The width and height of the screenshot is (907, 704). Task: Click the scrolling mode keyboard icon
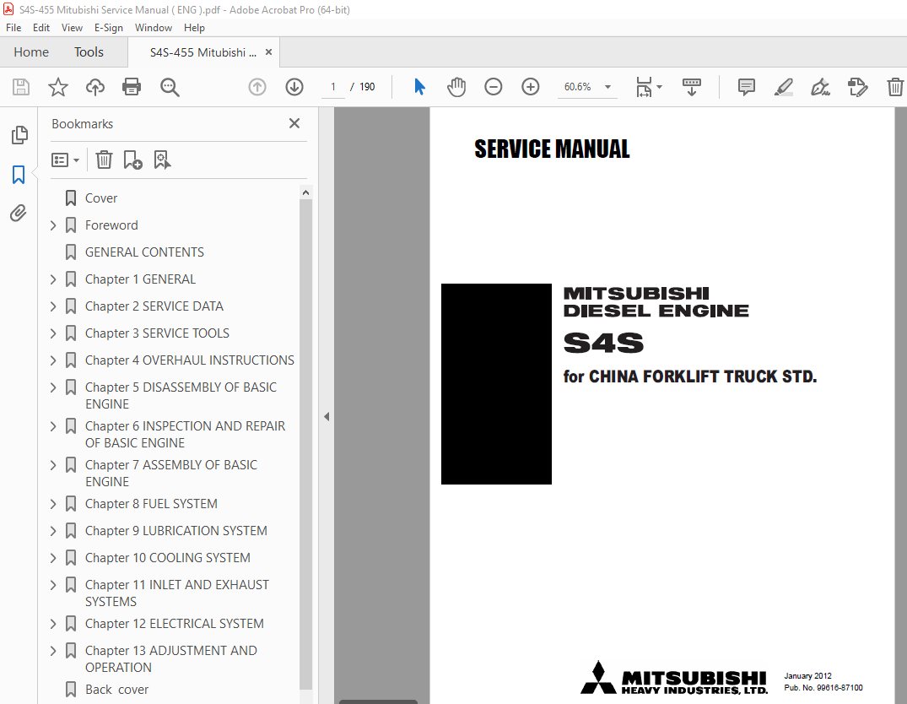(691, 87)
